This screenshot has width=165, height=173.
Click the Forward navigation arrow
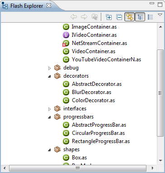(x=84, y=17)
